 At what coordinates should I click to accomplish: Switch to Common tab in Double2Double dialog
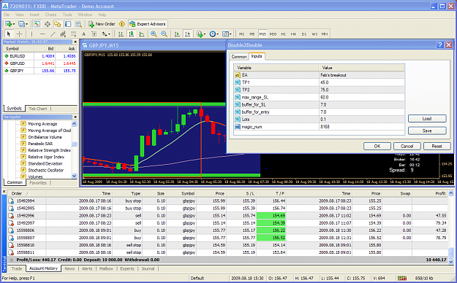[x=239, y=57]
